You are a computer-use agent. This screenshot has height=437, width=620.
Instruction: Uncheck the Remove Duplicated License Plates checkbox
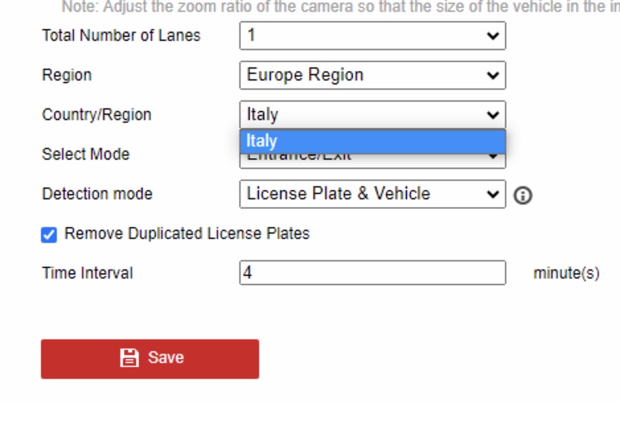pos(49,234)
